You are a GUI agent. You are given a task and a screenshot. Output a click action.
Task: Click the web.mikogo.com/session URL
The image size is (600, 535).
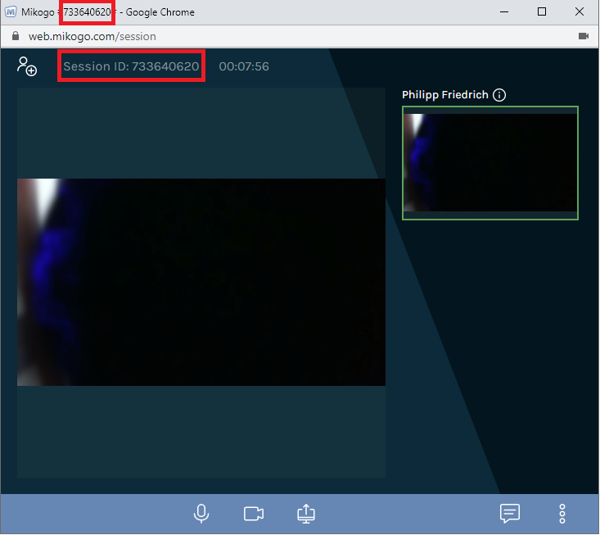tap(92, 36)
